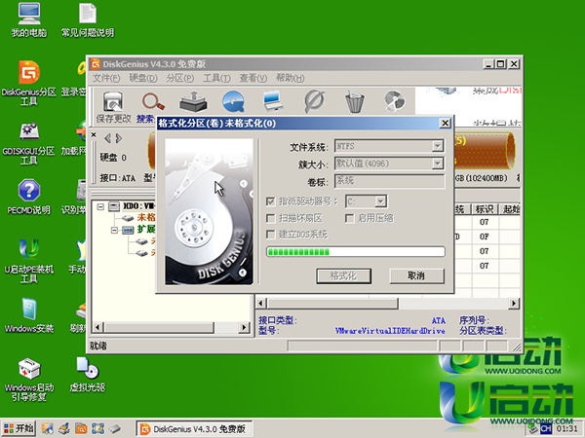
Task: Click the green format progress bar
Action: point(356,252)
